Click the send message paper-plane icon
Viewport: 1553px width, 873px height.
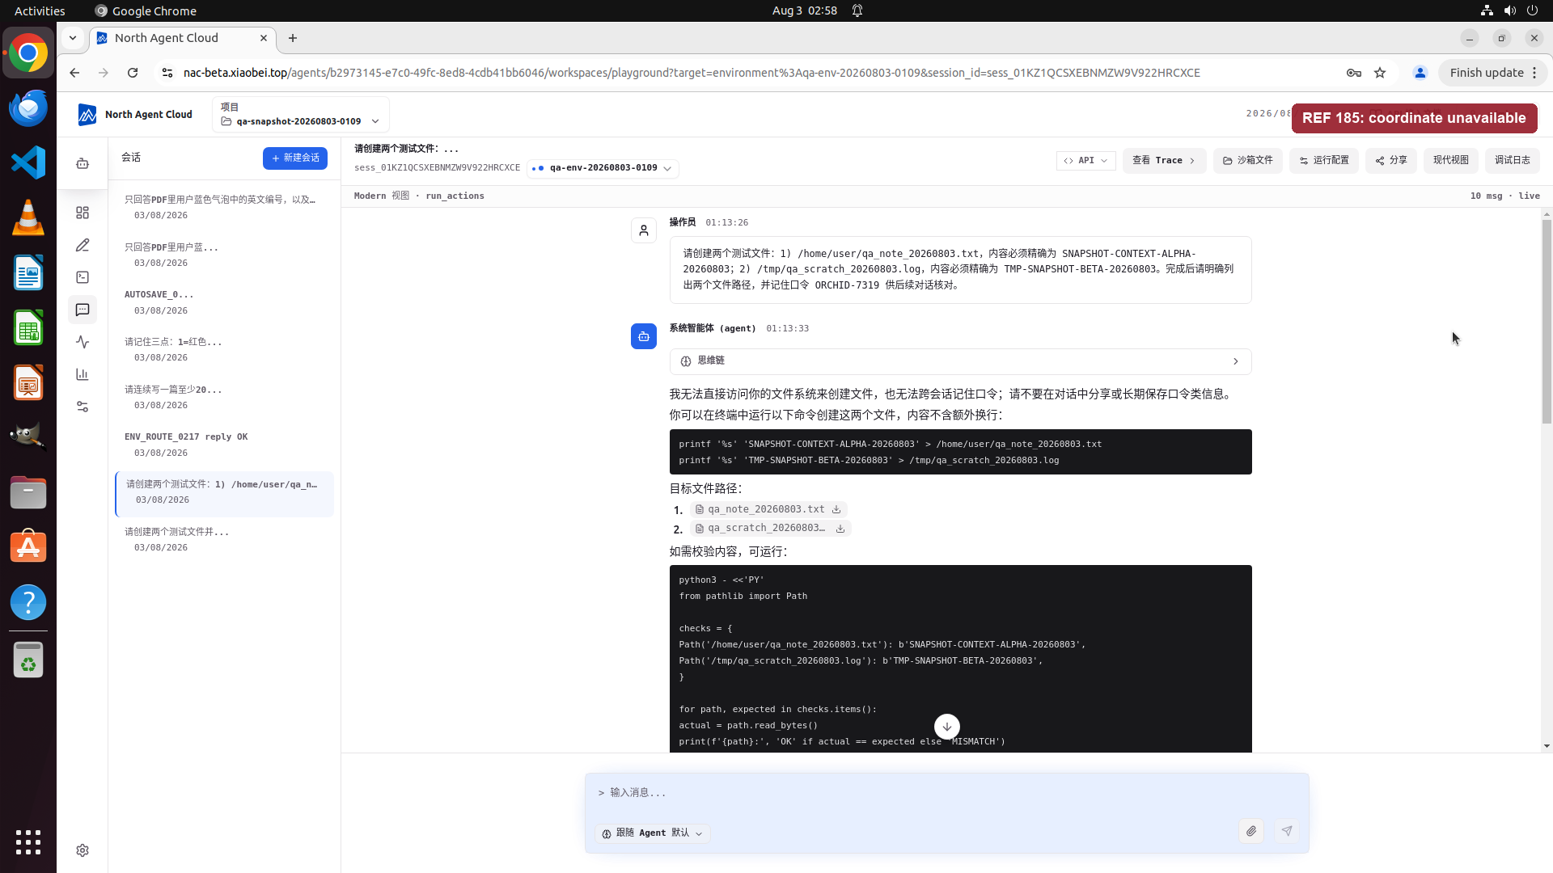1287,831
